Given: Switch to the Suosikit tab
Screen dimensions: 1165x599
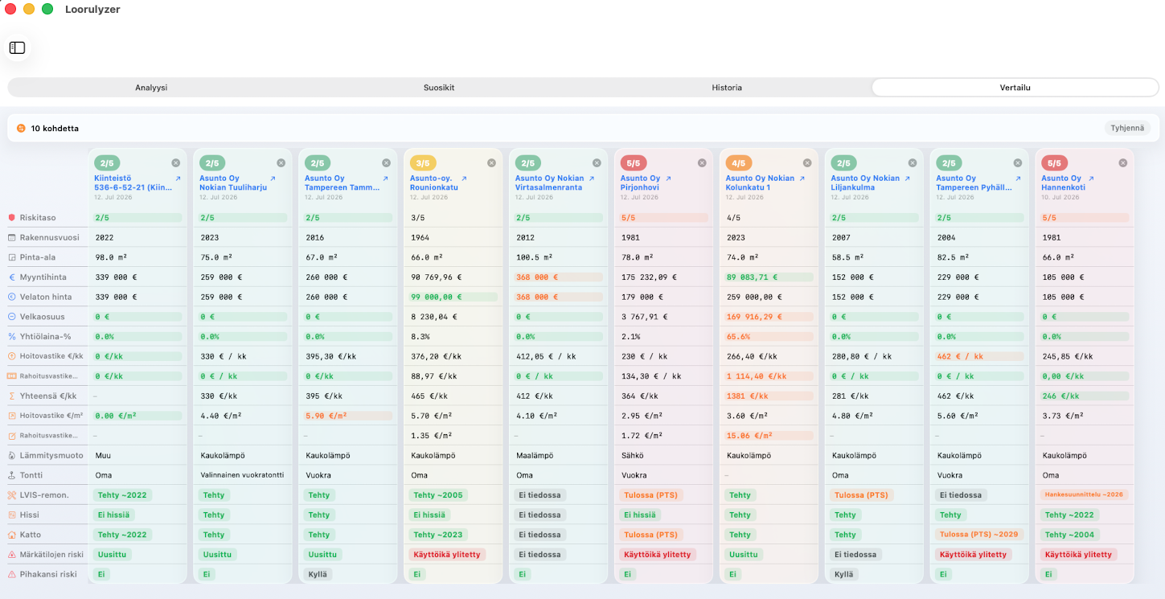Looking at the screenshot, I should pos(439,88).
